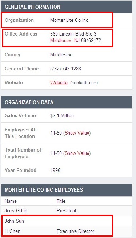The height and width of the screenshot is (238, 136).
Task: Click the County value Middlesex
Action: click(61, 55)
